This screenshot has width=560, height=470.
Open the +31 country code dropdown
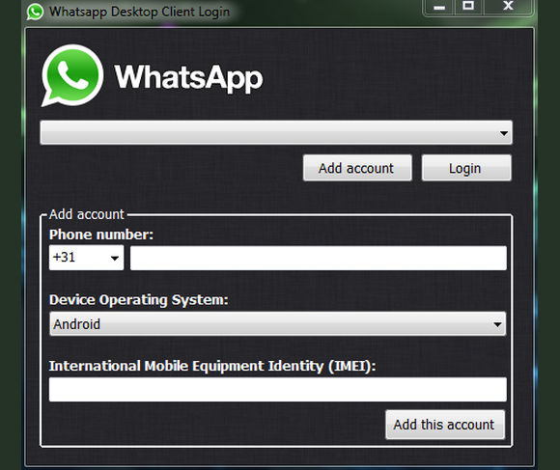(x=87, y=258)
